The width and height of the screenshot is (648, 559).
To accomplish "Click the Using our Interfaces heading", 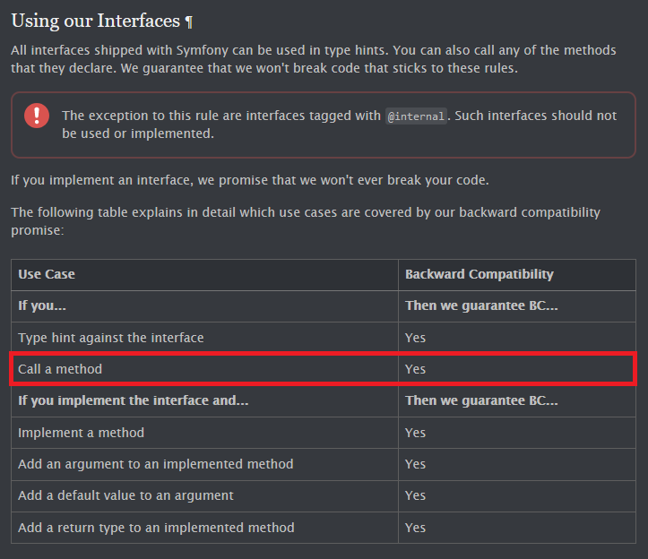I will coord(96,21).
